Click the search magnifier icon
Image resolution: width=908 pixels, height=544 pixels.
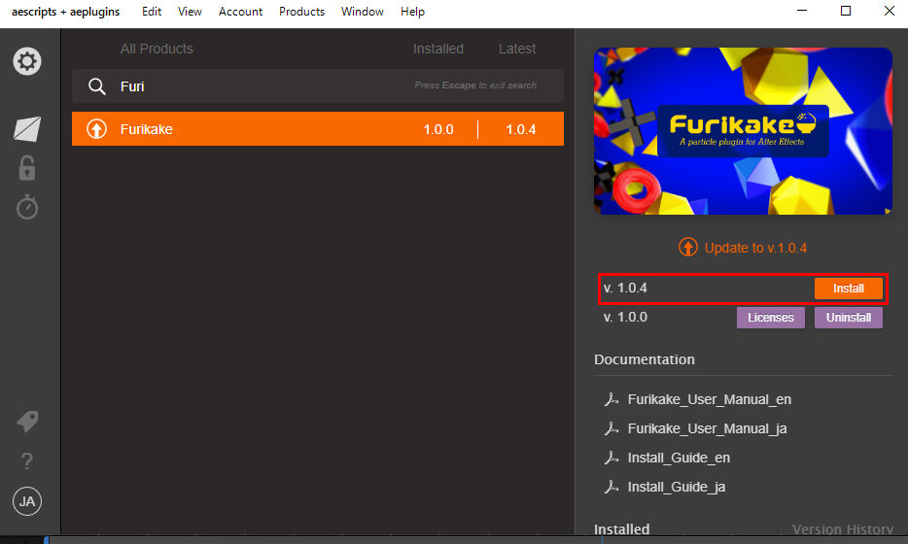96,86
